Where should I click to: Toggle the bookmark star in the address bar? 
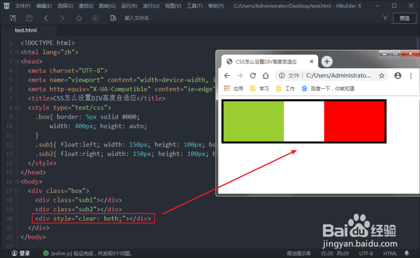[x=381, y=76]
